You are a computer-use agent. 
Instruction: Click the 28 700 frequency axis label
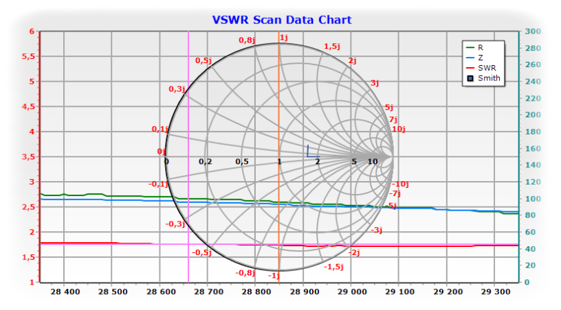pos(208,291)
